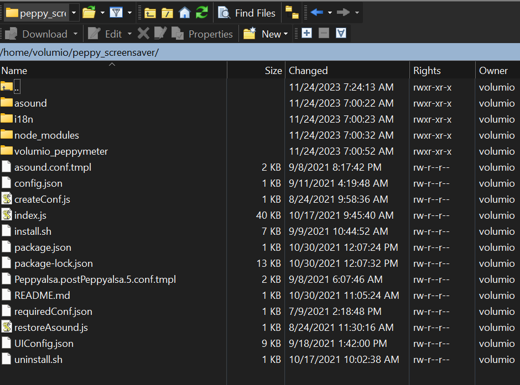The height and width of the screenshot is (385, 520).
Task: Click the path /home/volumio/peppy_screensaver/
Action: point(80,52)
